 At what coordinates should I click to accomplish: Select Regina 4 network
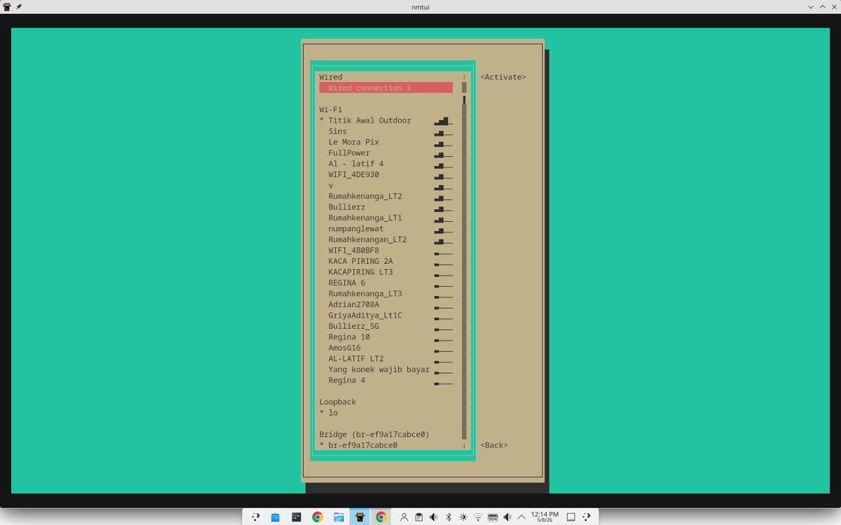click(385, 380)
